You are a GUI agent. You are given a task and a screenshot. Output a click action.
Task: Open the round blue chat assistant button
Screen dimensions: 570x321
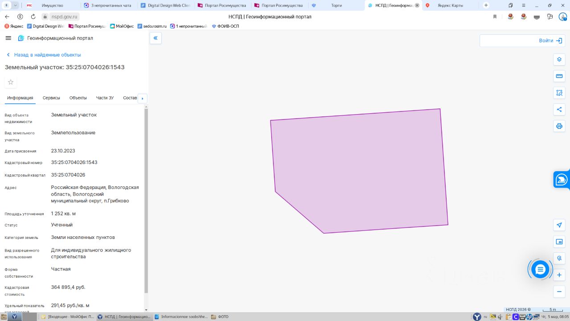pos(540,269)
